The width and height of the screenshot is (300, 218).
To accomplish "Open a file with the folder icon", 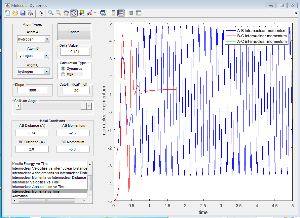I will point(15,13).
